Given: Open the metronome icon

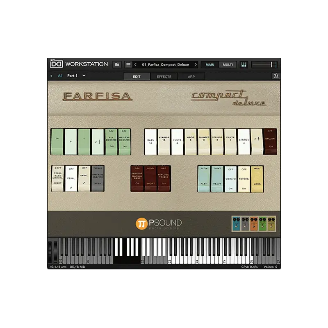Looking at the screenshot, I should click(276, 76).
